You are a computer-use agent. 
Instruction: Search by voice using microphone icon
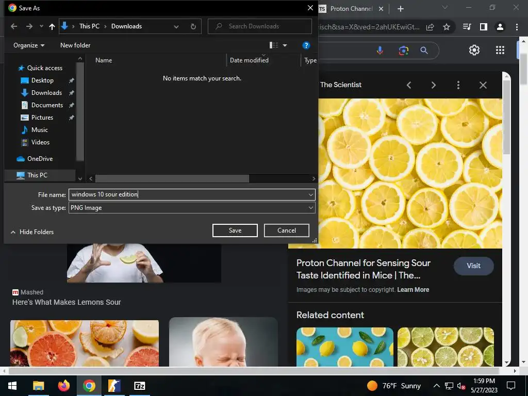380,50
